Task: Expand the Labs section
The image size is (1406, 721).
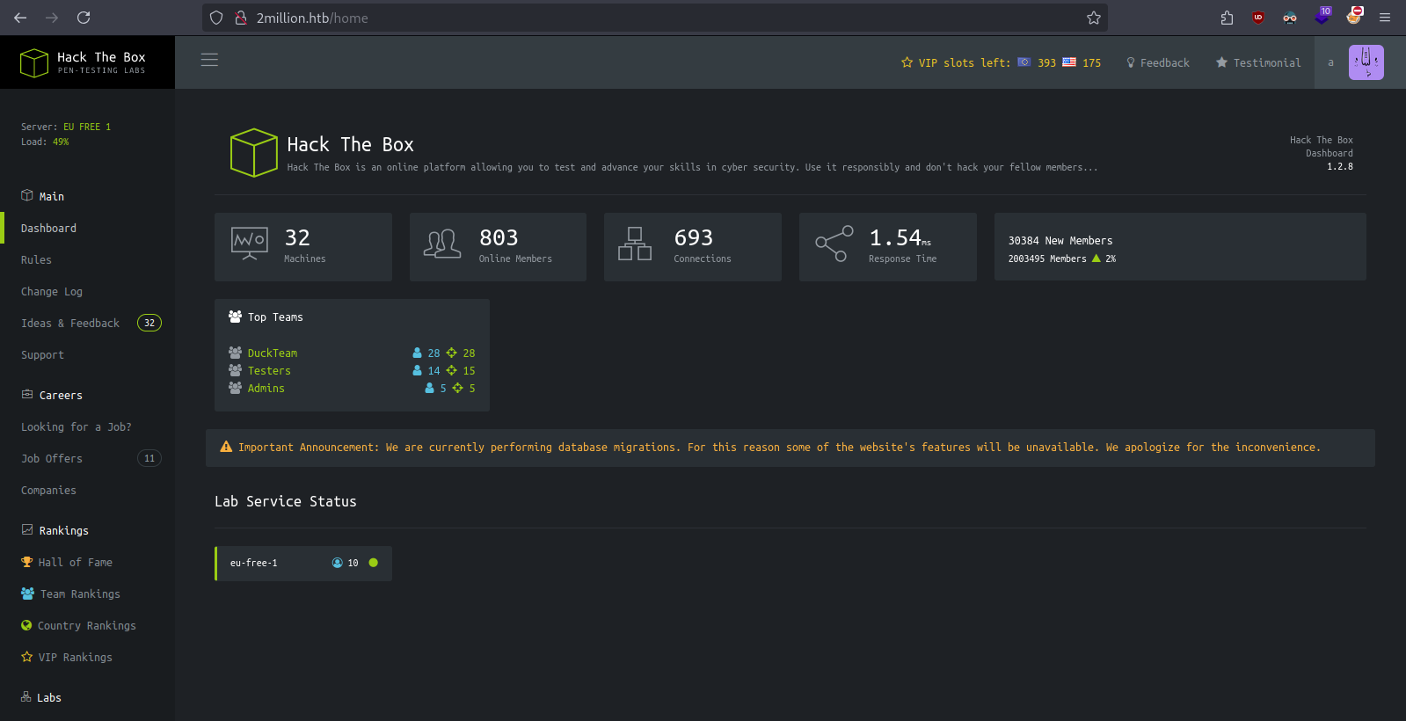Action: pos(41,697)
